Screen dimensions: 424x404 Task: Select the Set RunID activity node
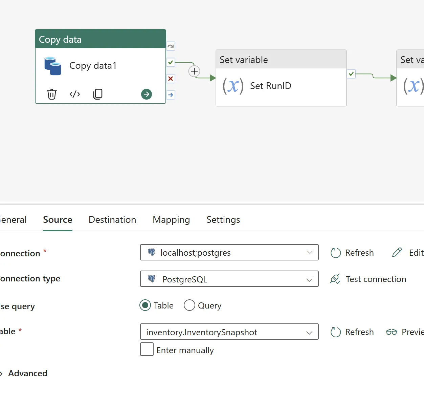click(x=281, y=78)
